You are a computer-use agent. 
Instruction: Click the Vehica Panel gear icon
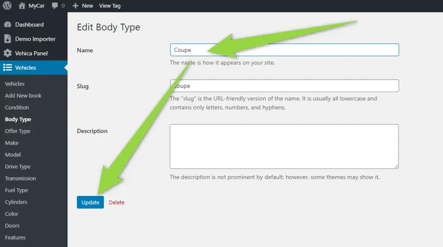pyautogui.click(x=8, y=53)
